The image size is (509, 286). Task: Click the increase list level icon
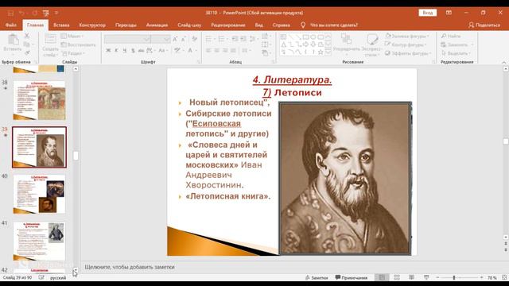point(243,39)
